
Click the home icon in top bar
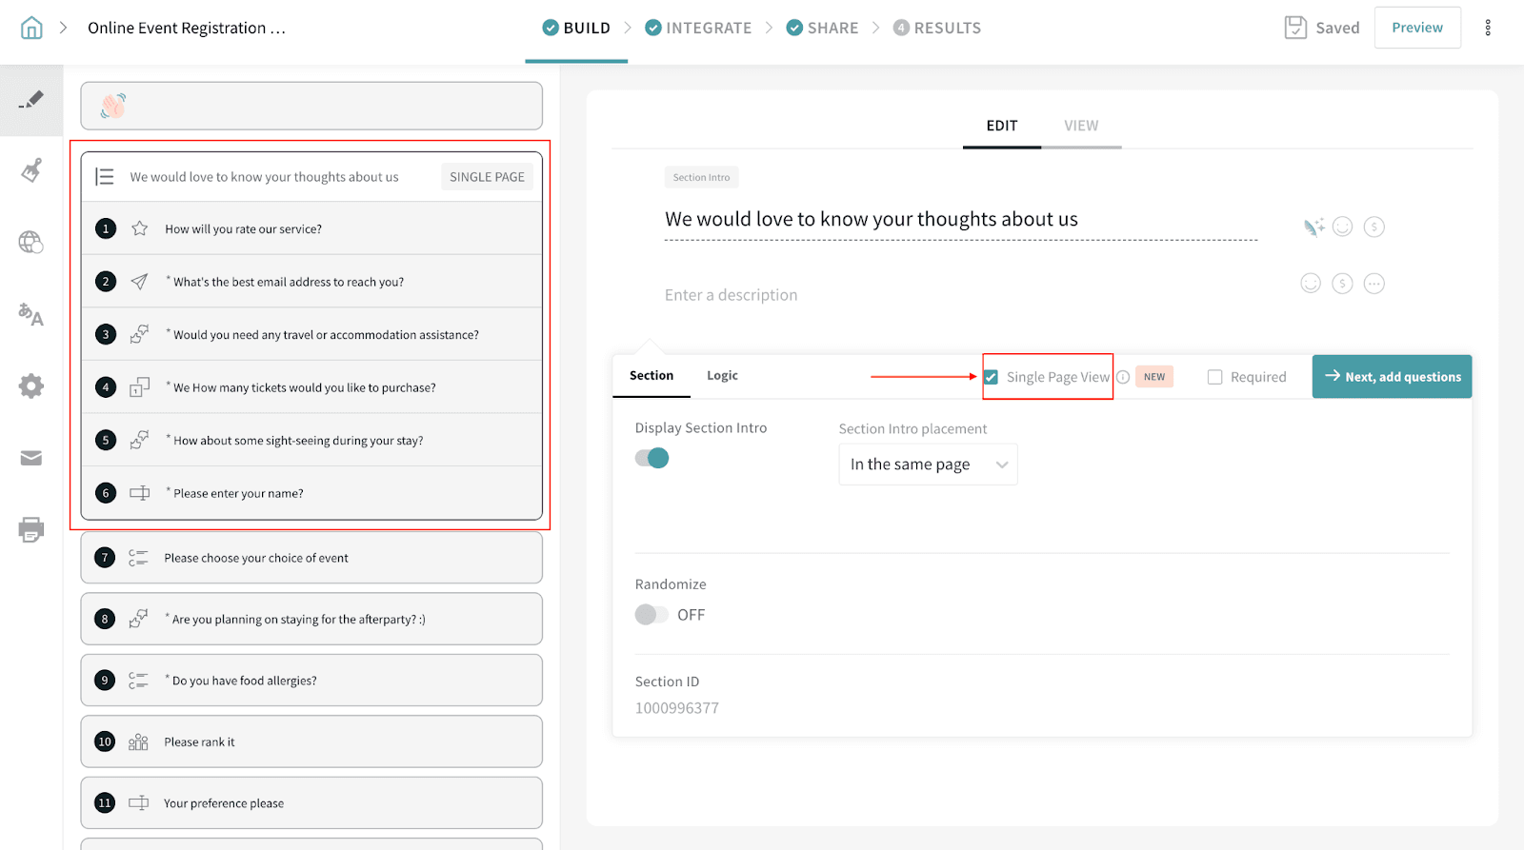(31, 28)
